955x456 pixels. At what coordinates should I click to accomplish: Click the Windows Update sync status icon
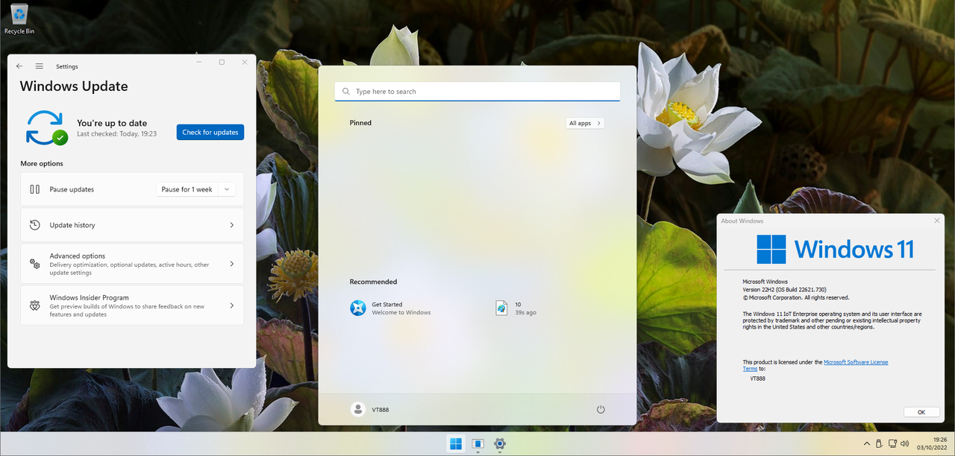click(x=46, y=127)
